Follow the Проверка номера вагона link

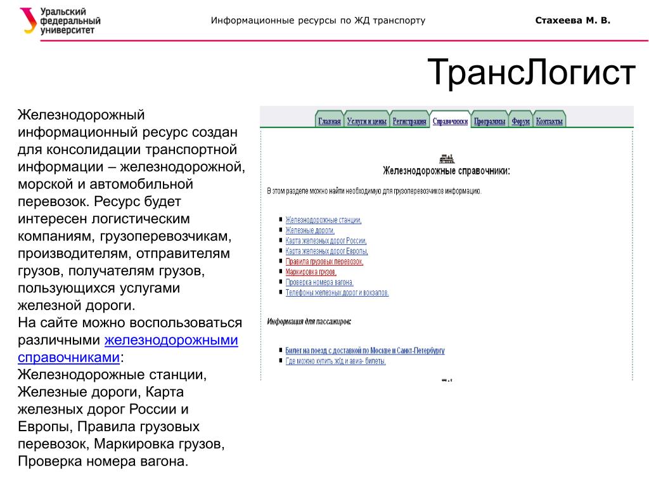319,282
